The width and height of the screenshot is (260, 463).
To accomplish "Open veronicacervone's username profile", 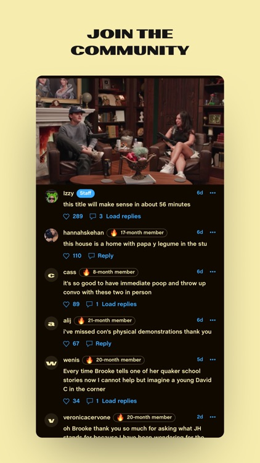I will pos(87,417).
